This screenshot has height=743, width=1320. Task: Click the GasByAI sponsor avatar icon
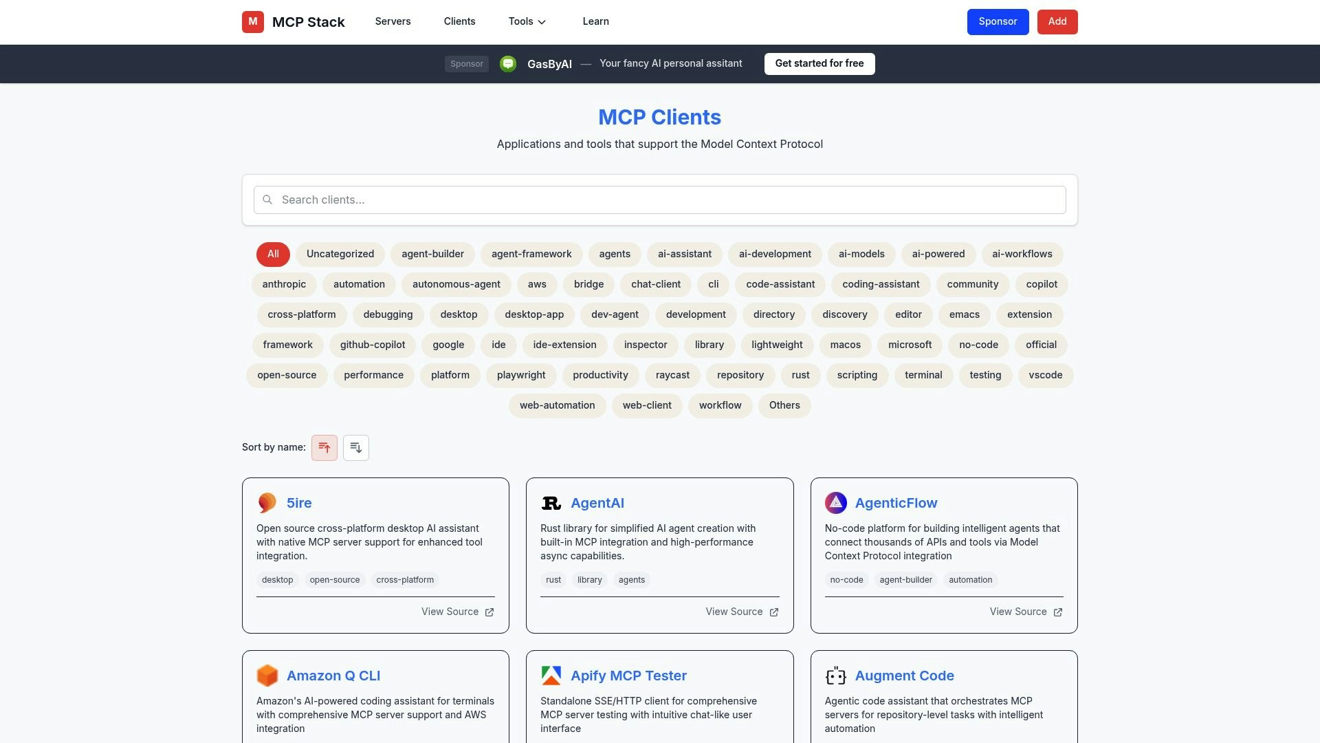(x=508, y=64)
